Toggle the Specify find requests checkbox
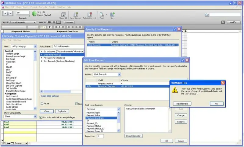Viewport: 244px width, 147px height. (77, 104)
